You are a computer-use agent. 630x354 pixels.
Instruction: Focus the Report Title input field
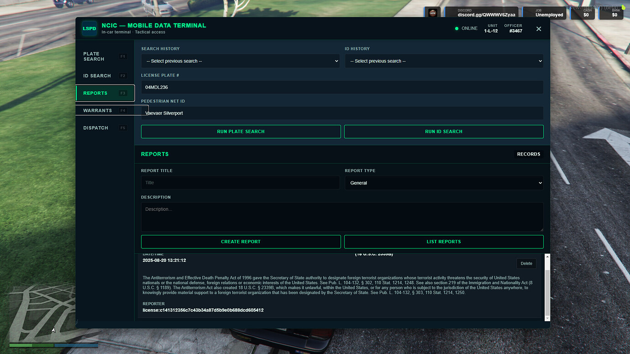click(x=240, y=183)
